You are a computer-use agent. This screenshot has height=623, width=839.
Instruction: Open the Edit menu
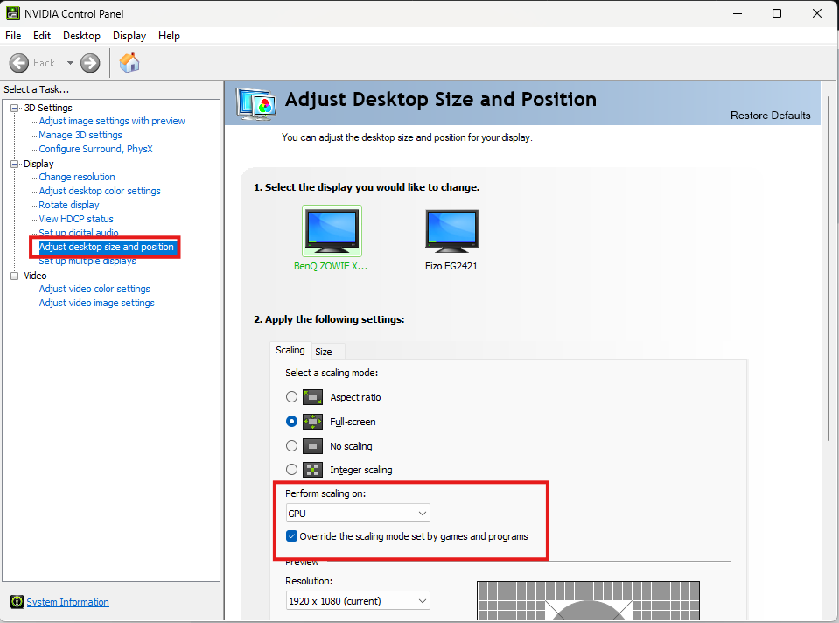coord(42,36)
